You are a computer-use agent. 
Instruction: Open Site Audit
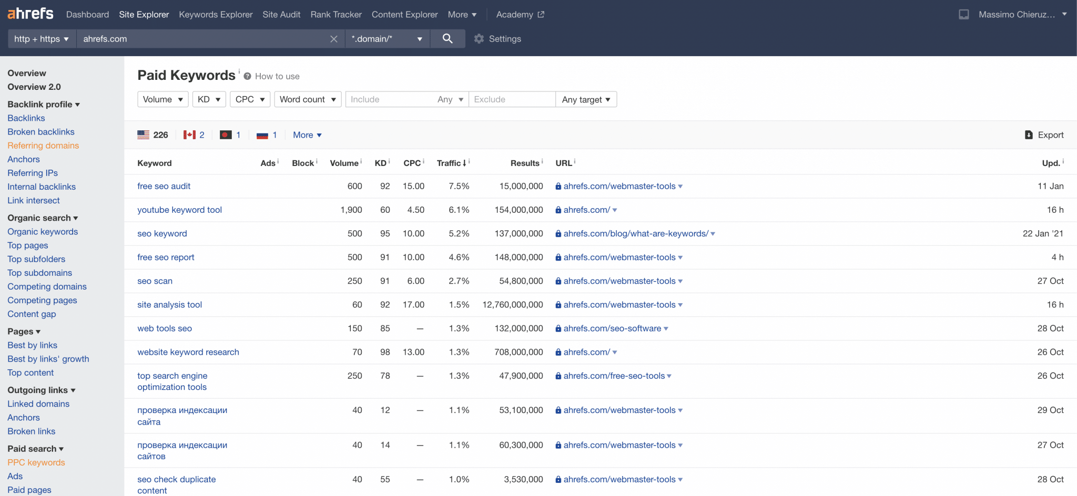[281, 15]
